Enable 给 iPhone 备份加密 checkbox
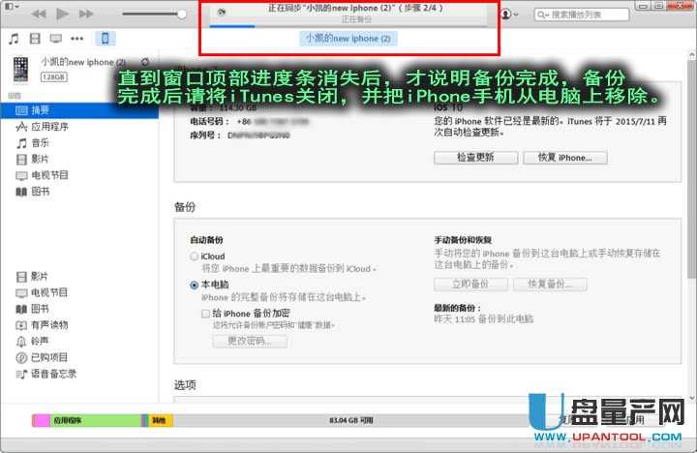 [x=205, y=314]
